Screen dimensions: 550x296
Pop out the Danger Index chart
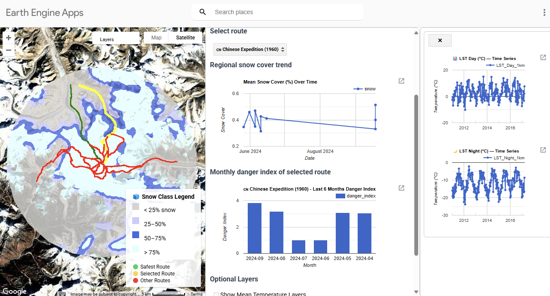tap(401, 188)
